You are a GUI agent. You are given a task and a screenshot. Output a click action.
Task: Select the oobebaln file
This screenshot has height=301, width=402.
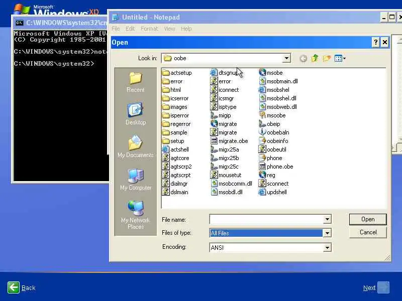[x=274, y=132]
